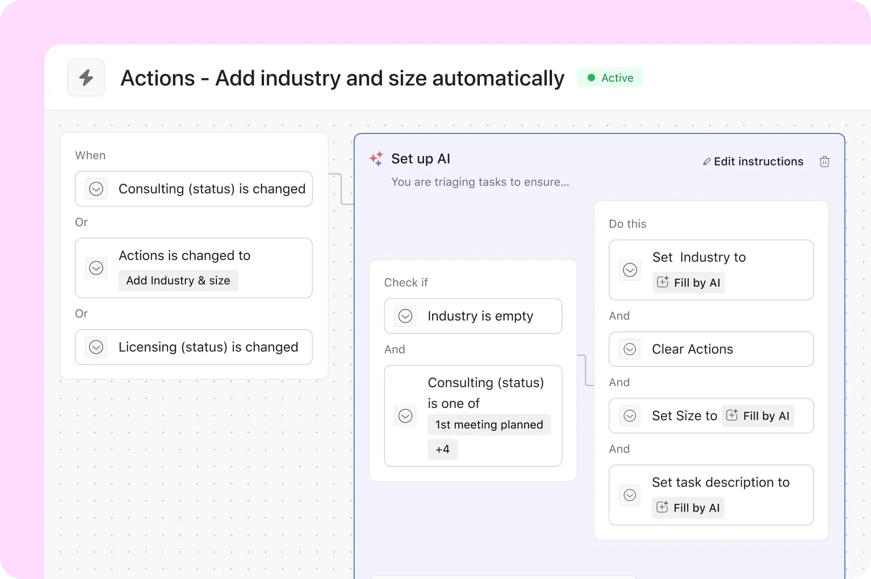Select the Add Industry & size tag

[x=178, y=281]
